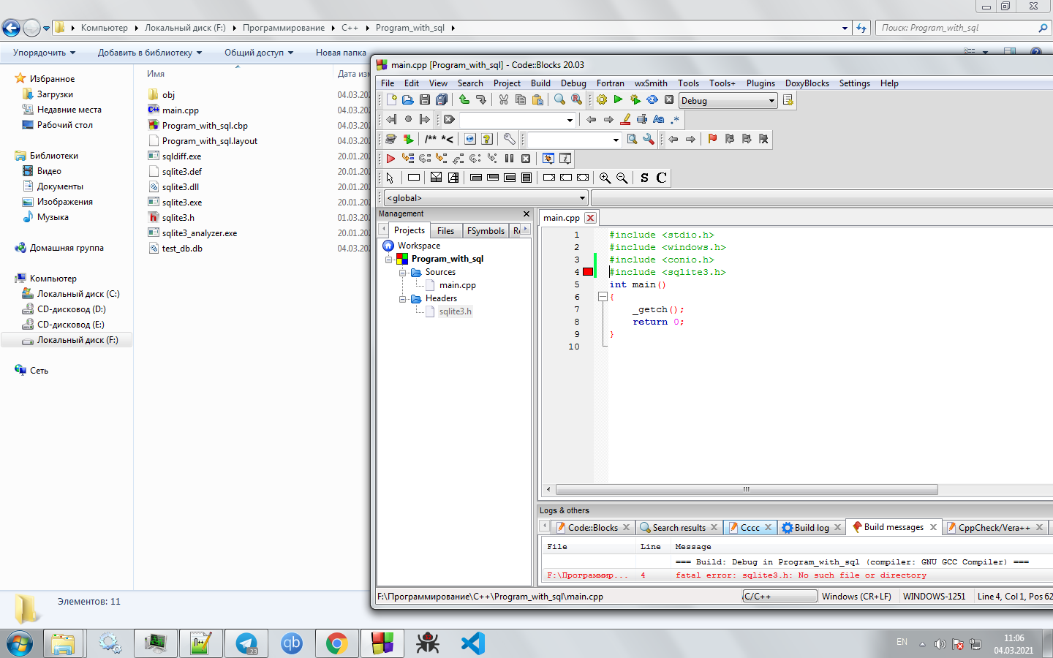Toggle the Highlight marker search option
Viewport: 1053px width, 658px height.
pyautogui.click(x=625, y=119)
